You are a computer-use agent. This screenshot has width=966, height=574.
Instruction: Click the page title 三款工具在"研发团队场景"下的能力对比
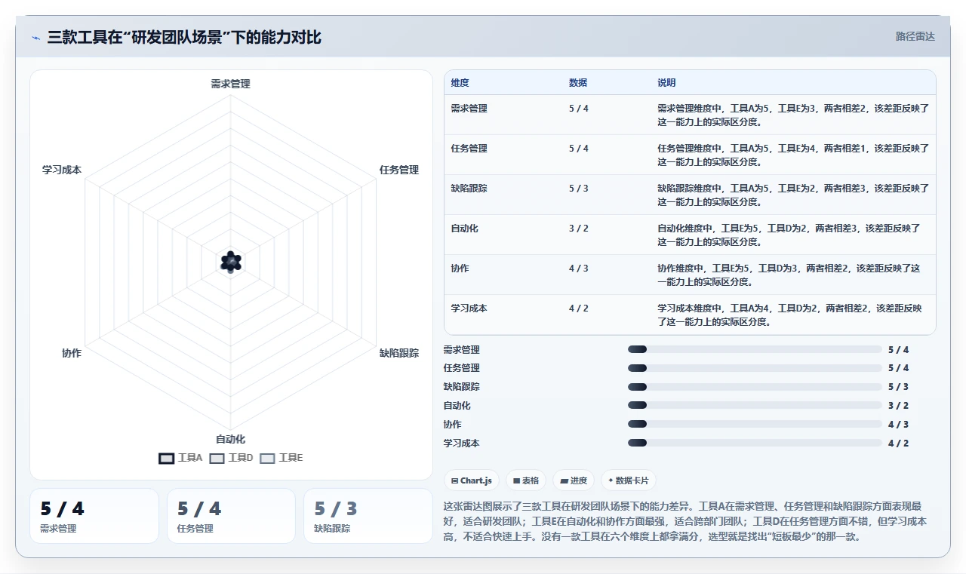click(184, 37)
